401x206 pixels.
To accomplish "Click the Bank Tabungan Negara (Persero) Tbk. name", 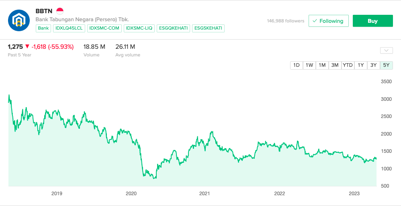I will (x=82, y=20).
